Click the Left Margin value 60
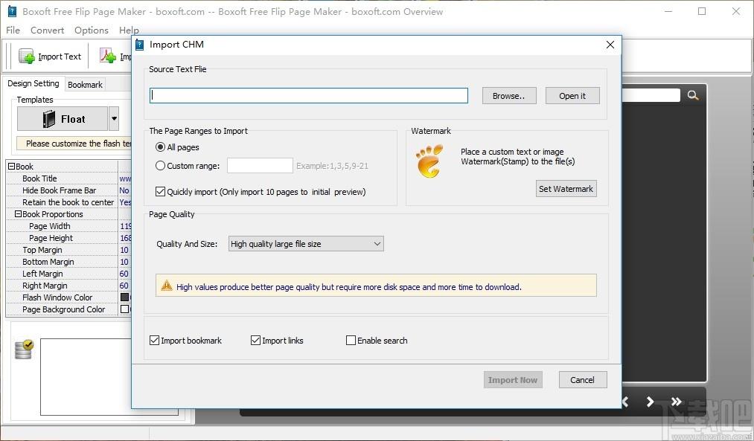 (x=124, y=274)
